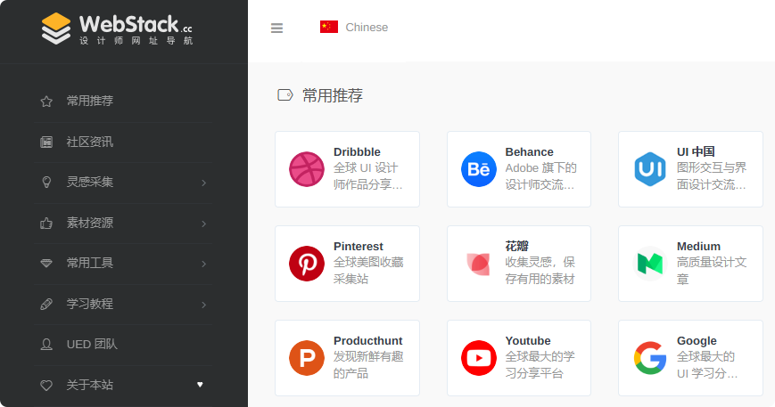Click the newspaper icon beside 社区资讯

point(46,142)
